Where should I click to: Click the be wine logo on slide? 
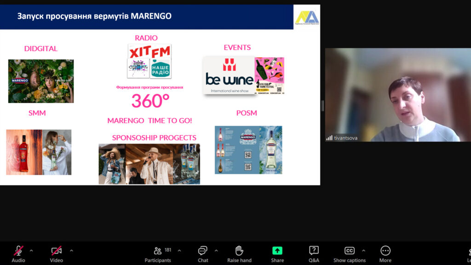229,76
